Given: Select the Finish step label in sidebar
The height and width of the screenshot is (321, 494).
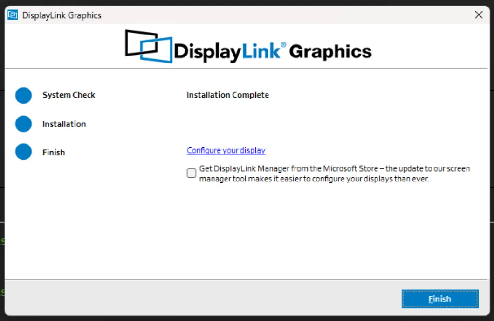Looking at the screenshot, I should pos(54,152).
